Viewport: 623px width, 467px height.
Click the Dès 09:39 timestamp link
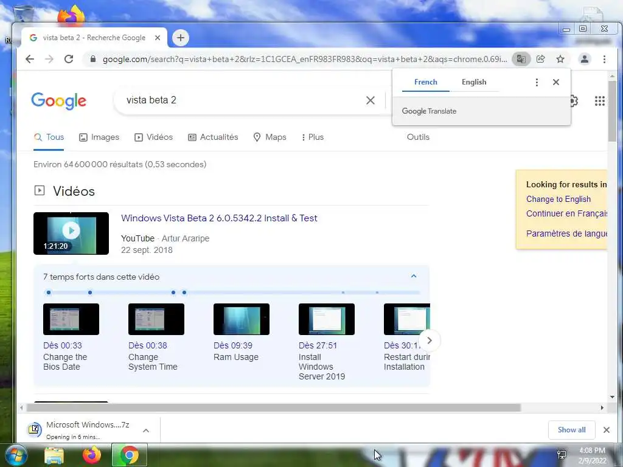[x=233, y=346]
